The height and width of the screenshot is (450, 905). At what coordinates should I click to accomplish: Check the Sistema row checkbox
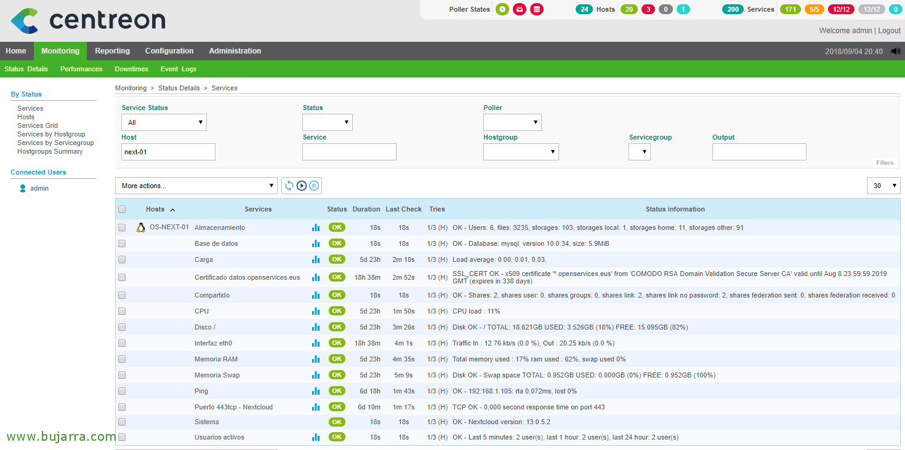coord(122,422)
